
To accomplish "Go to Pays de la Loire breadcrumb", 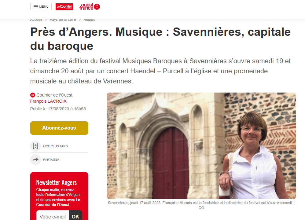I will 63,20.
